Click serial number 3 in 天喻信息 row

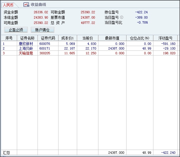click(4, 53)
